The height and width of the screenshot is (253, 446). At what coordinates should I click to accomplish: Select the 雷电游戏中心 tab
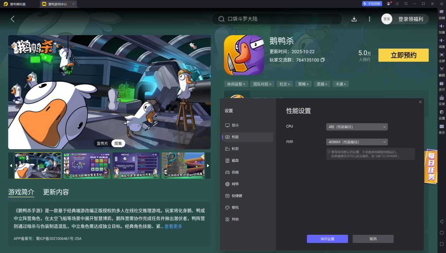56,4
